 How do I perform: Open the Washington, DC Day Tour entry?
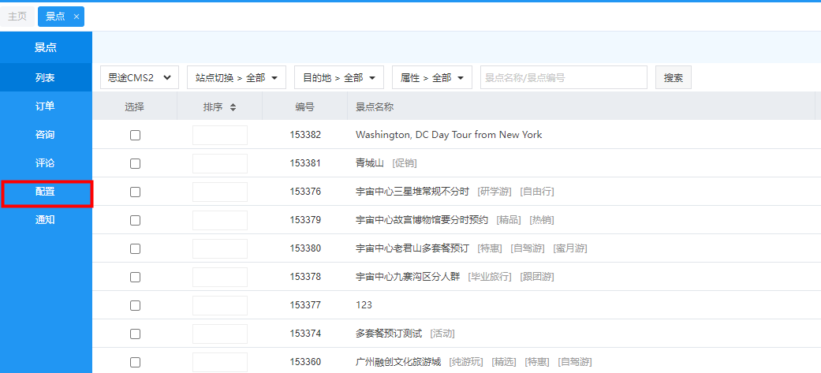coord(449,135)
